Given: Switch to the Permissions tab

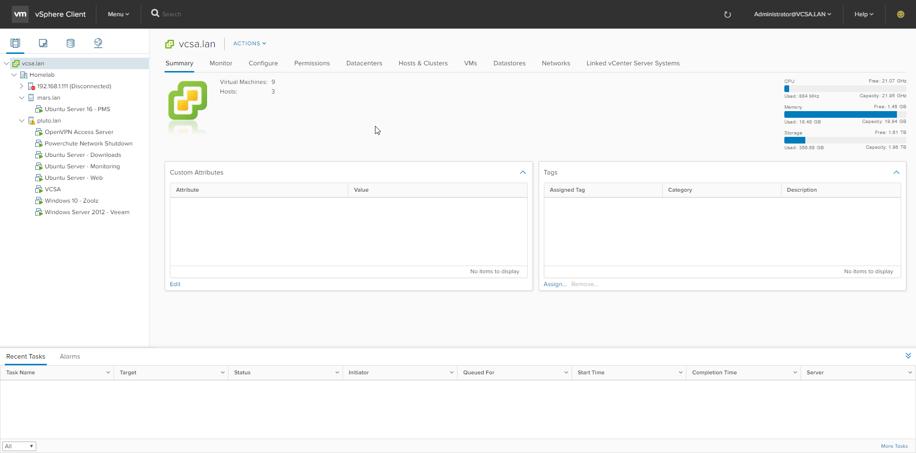Looking at the screenshot, I should point(312,63).
